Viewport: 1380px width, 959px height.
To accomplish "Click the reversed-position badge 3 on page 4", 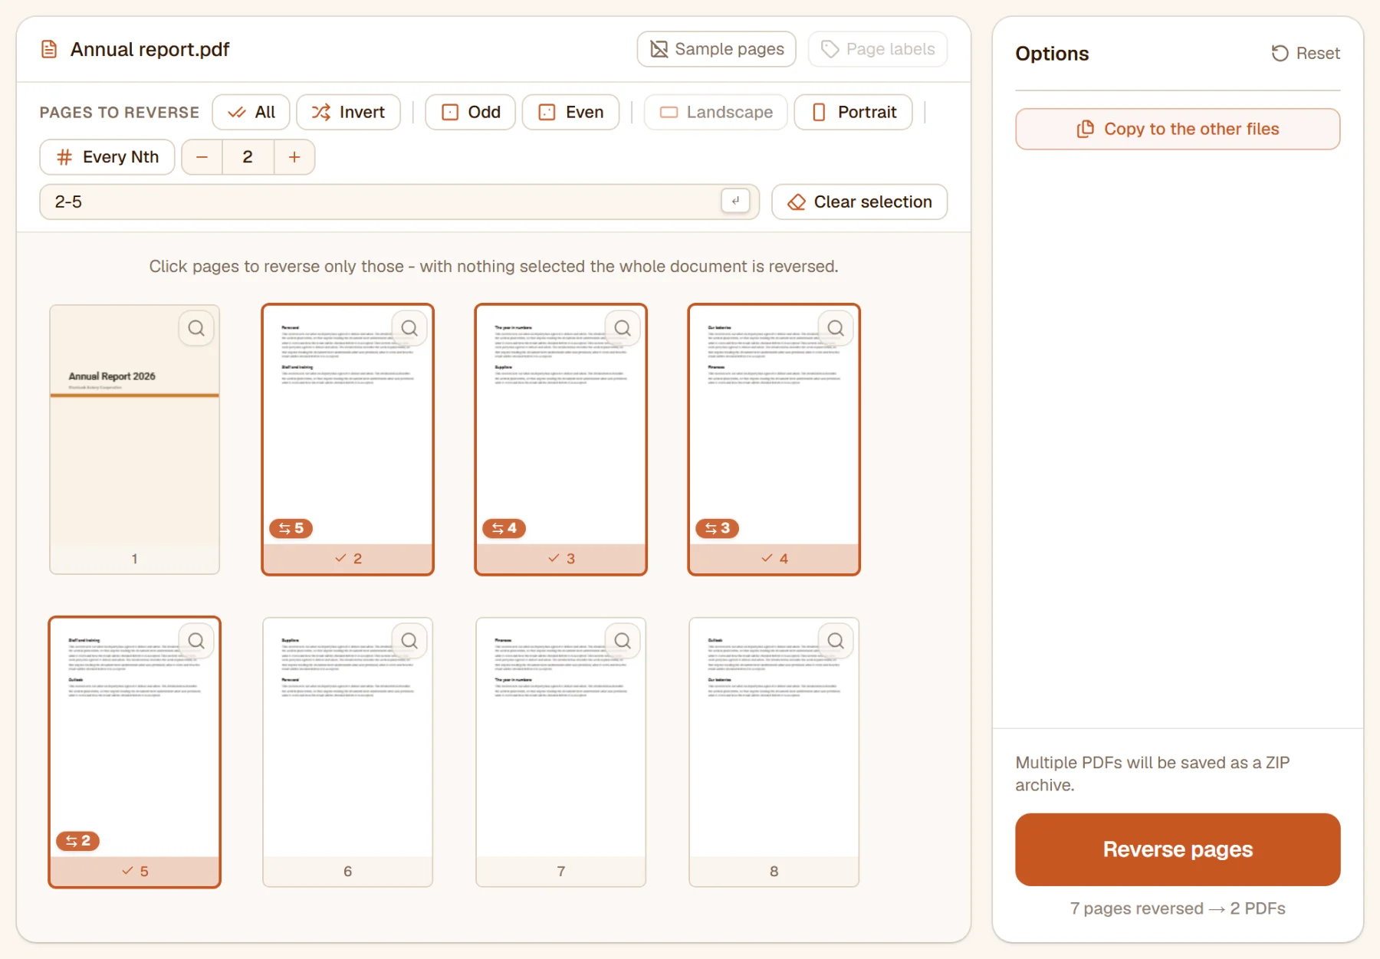I will coord(717,528).
